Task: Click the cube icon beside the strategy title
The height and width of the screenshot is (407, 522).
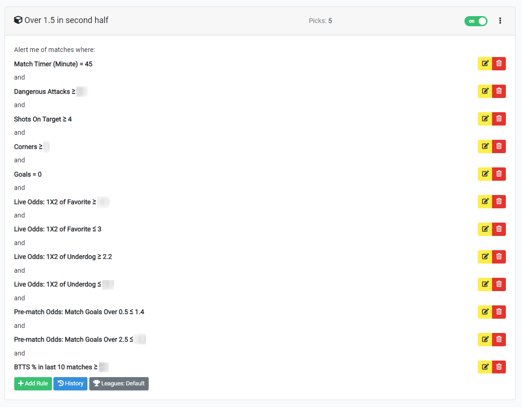Action: click(x=18, y=20)
